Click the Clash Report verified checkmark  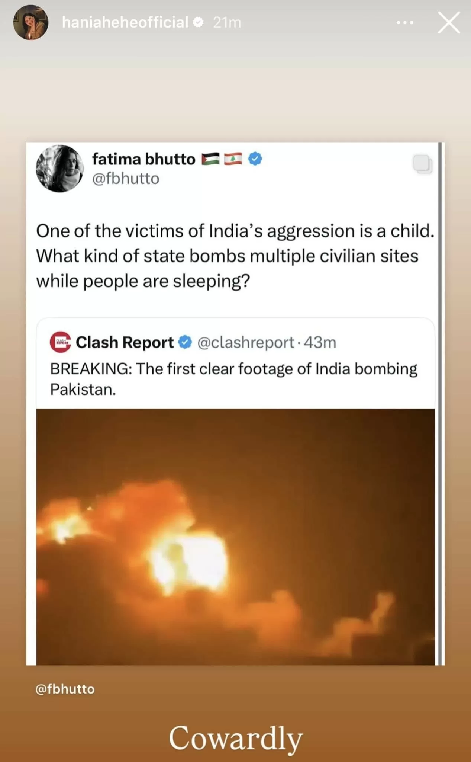click(185, 342)
